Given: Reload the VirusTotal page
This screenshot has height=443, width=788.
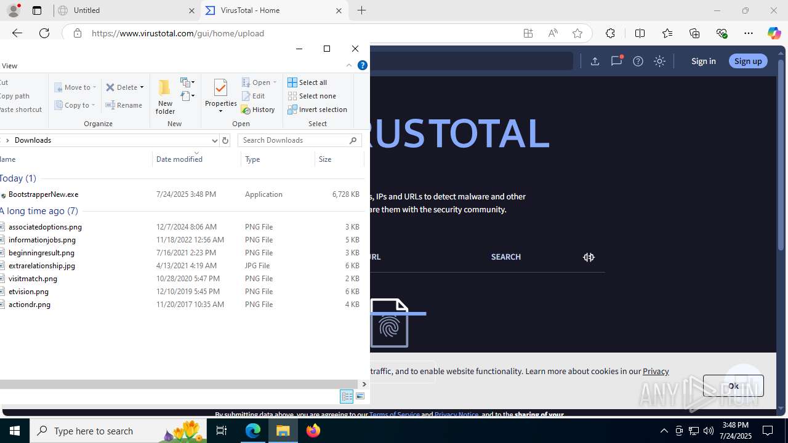Looking at the screenshot, I should [x=44, y=33].
